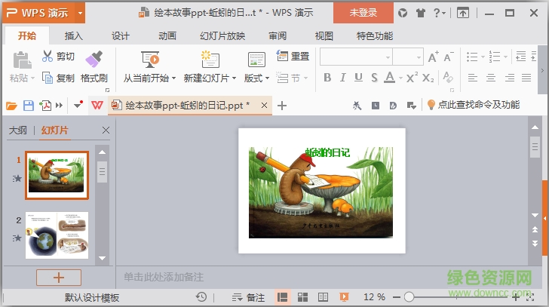549x307 pixels.
Task: Click the Copy icon
Action: 48,78
